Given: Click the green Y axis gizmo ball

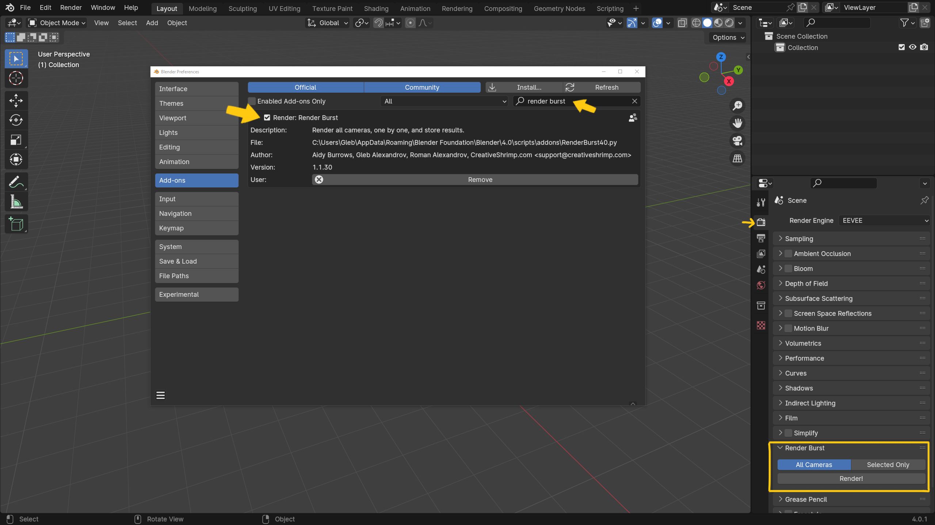Looking at the screenshot, I should (x=739, y=70).
